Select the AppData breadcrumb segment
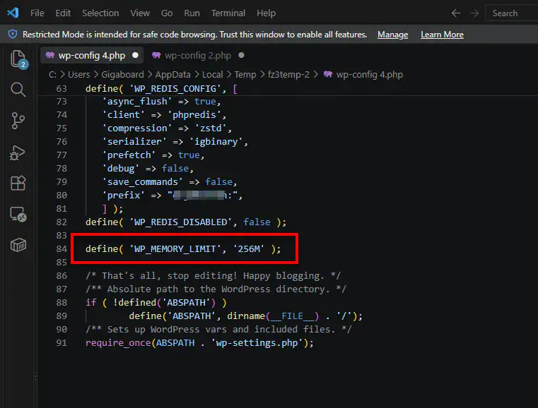The height and width of the screenshot is (408, 538). point(172,74)
